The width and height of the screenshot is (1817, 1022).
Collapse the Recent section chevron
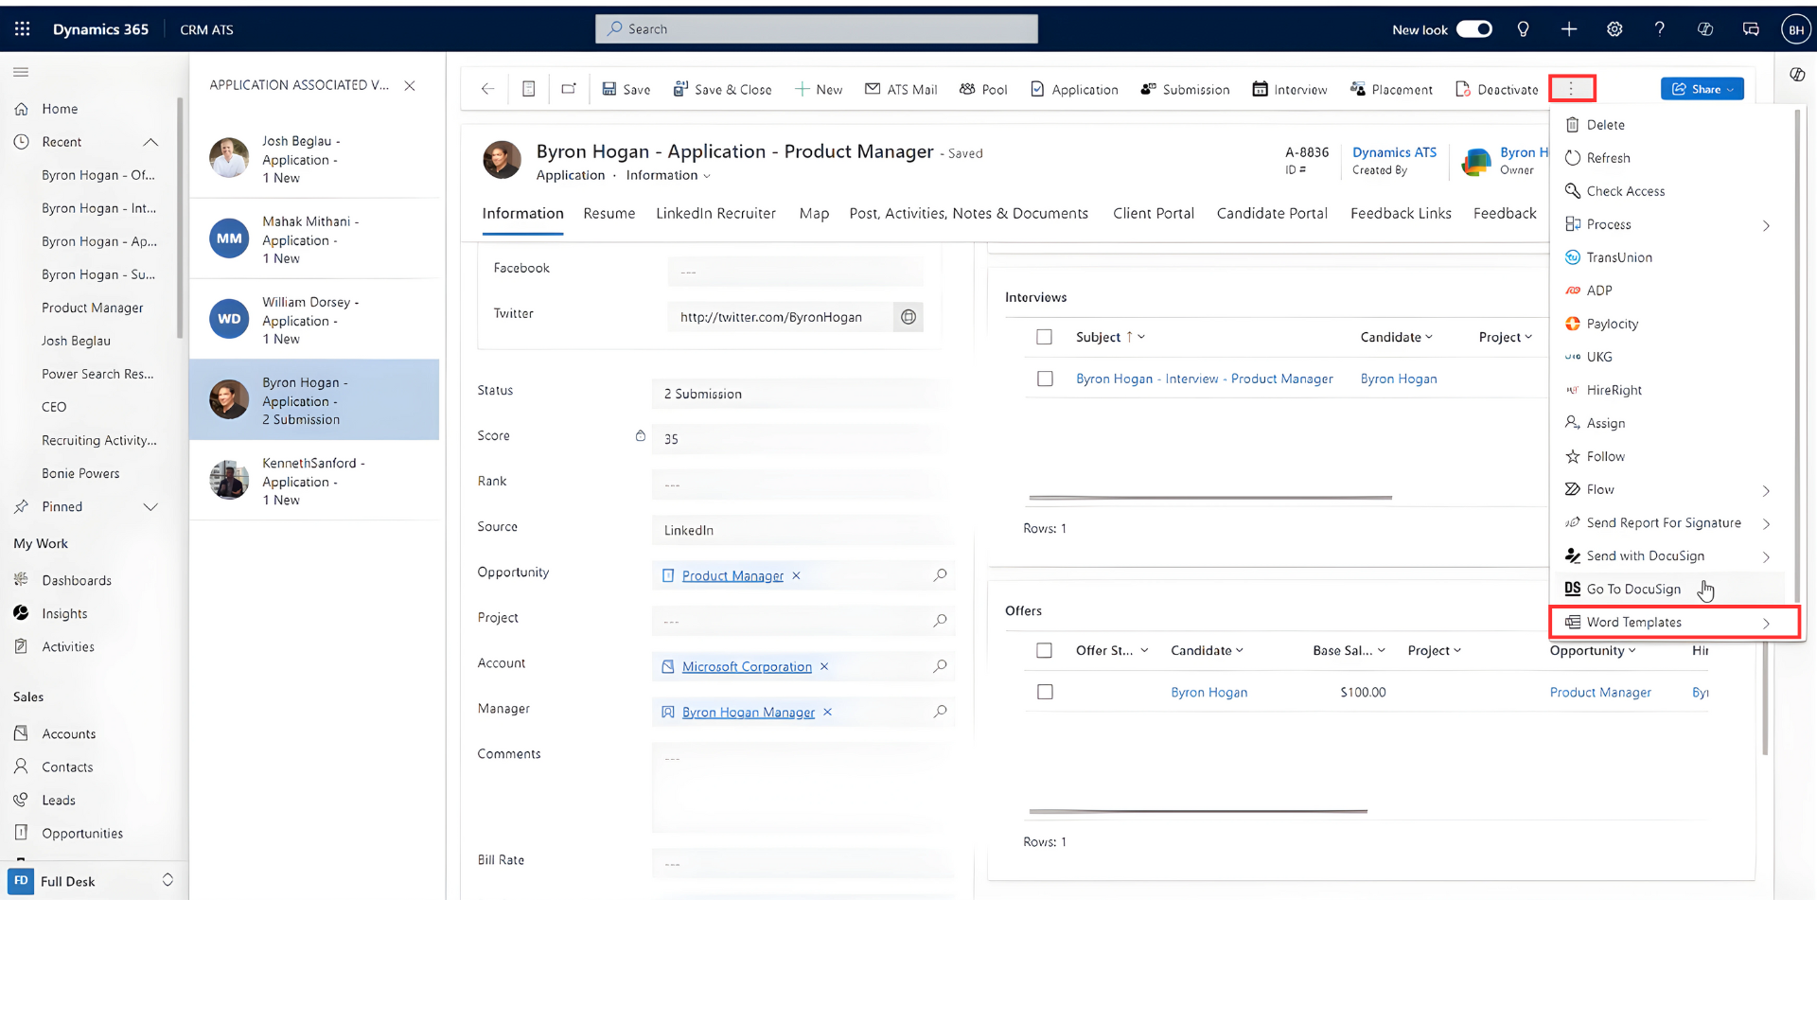tap(150, 142)
